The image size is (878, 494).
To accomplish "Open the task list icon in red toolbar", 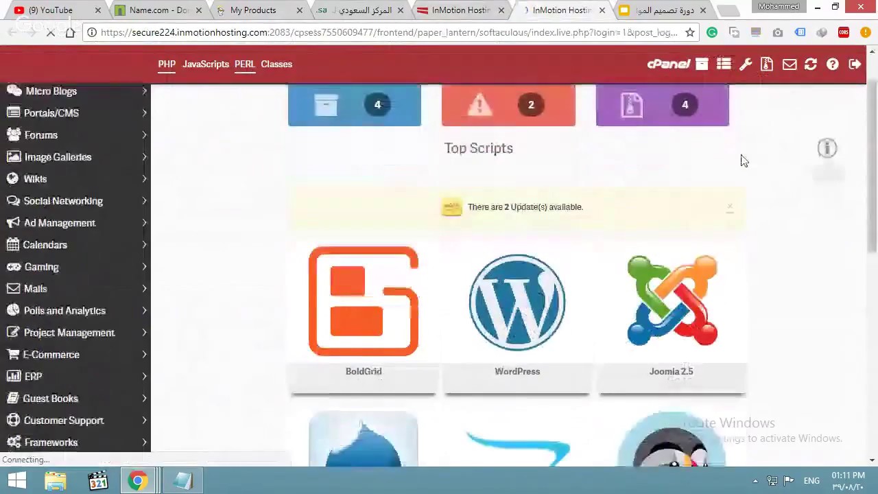I will click(724, 64).
